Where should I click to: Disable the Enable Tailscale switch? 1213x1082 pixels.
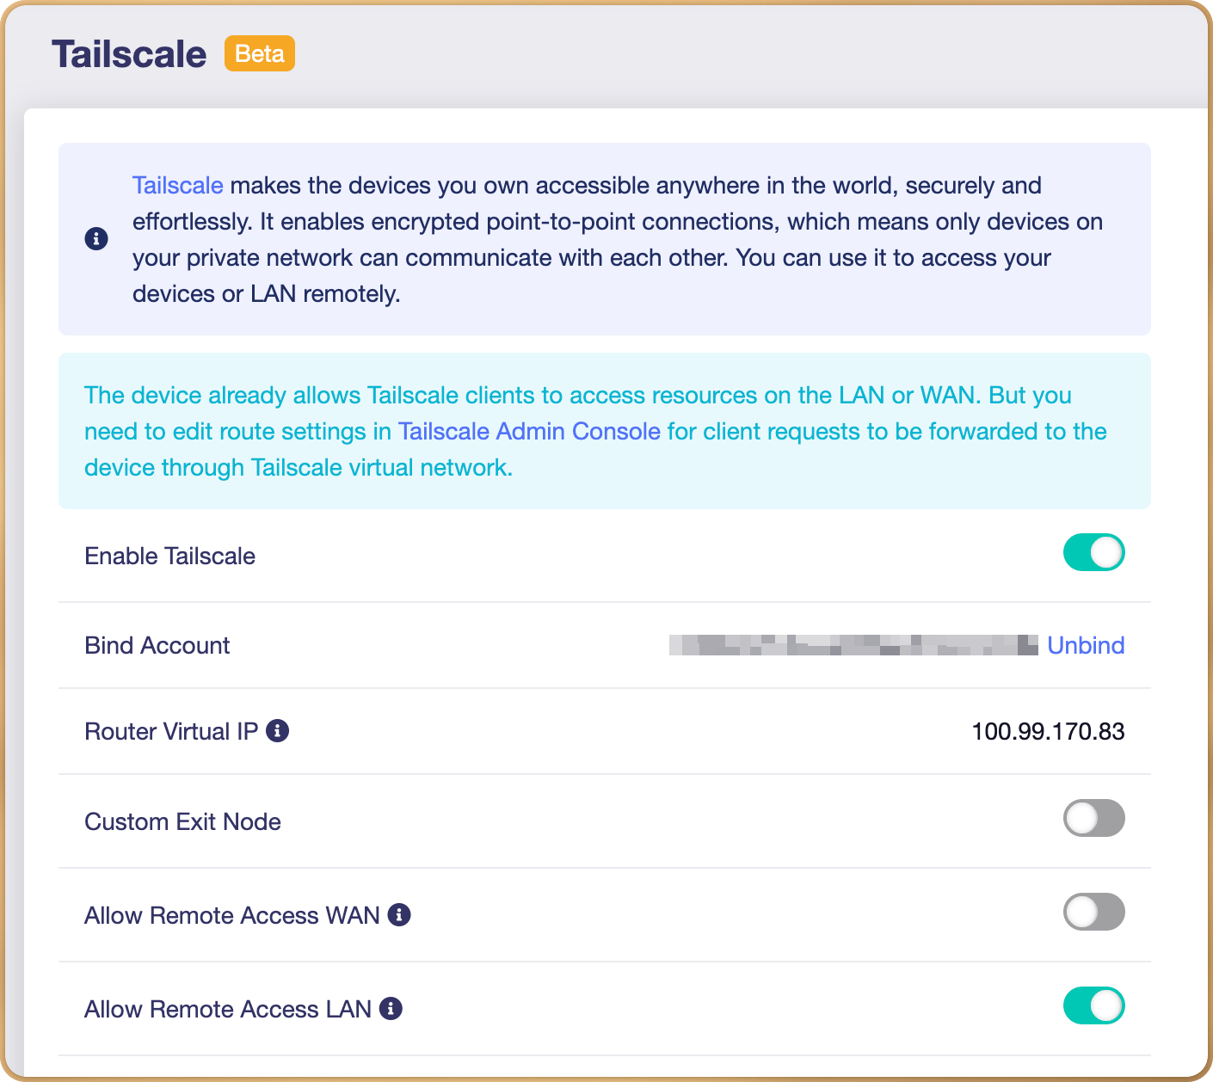click(1093, 553)
